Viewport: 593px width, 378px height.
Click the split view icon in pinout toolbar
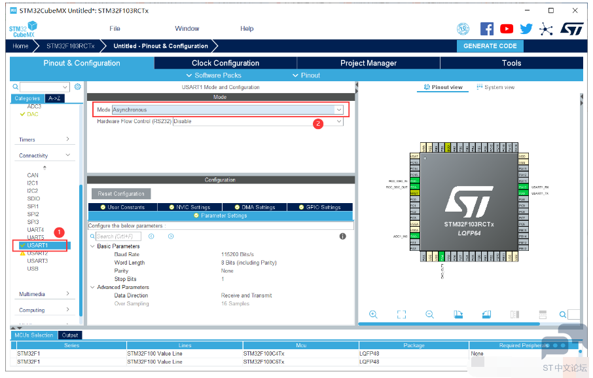pyautogui.click(x=514, y=314)
